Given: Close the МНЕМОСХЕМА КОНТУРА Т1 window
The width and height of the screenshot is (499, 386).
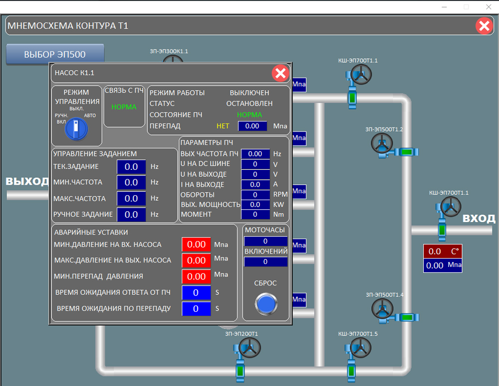Looking at the screenshot, I should point(484,25).
